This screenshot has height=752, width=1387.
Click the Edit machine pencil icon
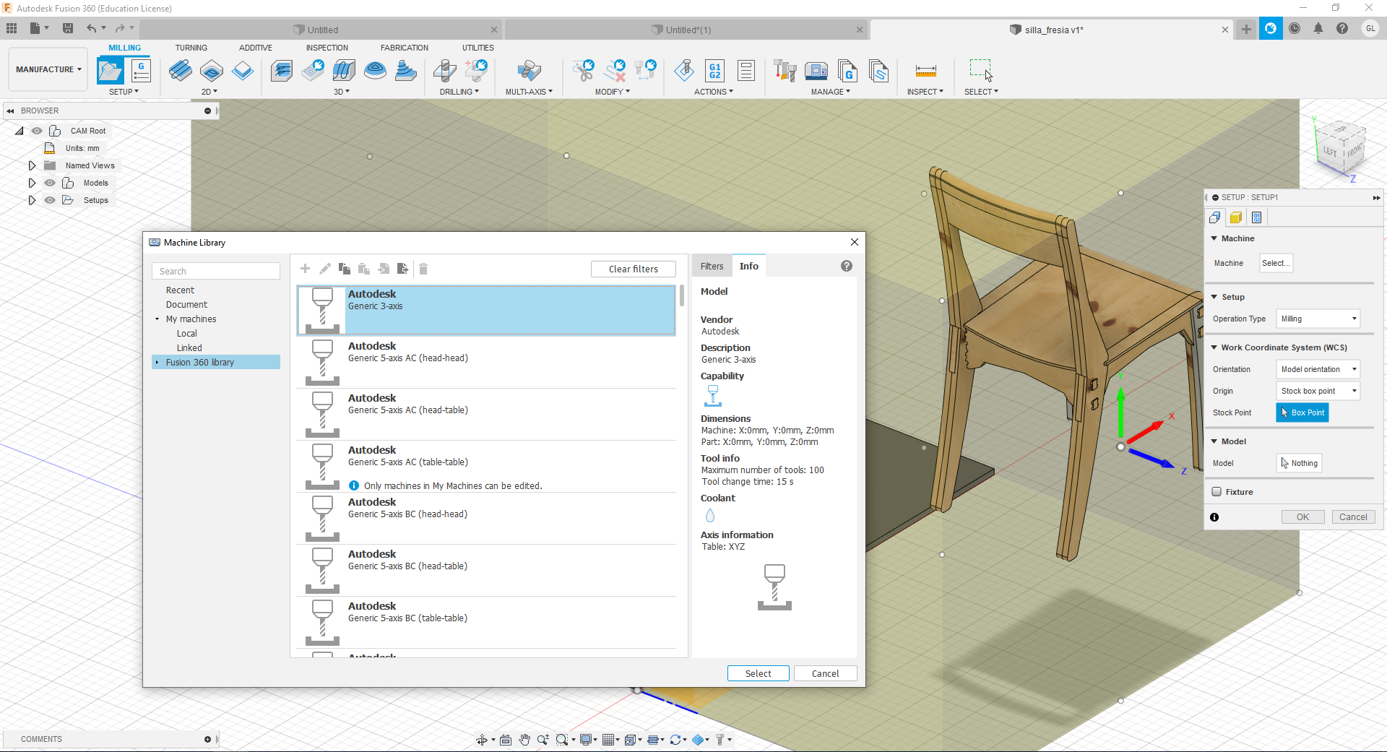[325, 269]
